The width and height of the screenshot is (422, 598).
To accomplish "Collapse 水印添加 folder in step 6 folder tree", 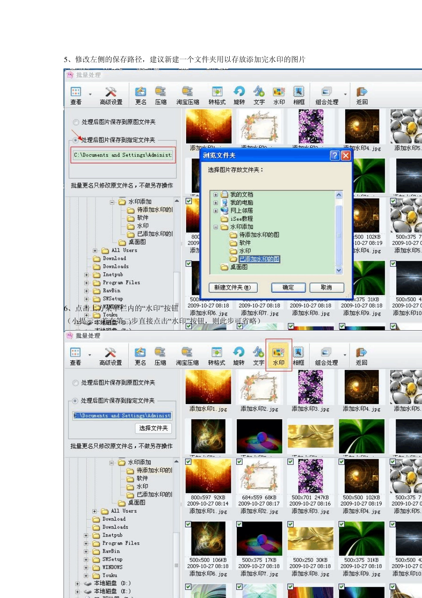I will (111, 462).
